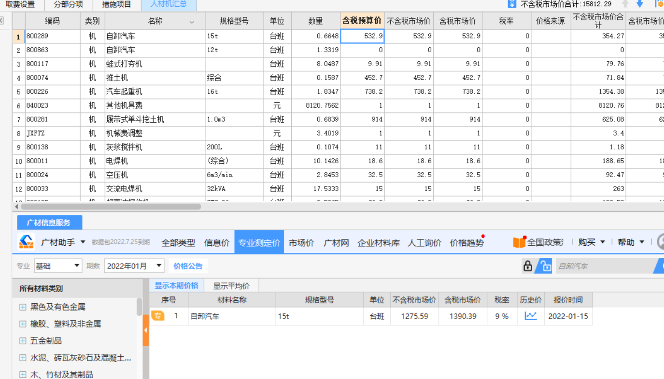Open the 广材助手 dropdown menu

coord(83,242)
